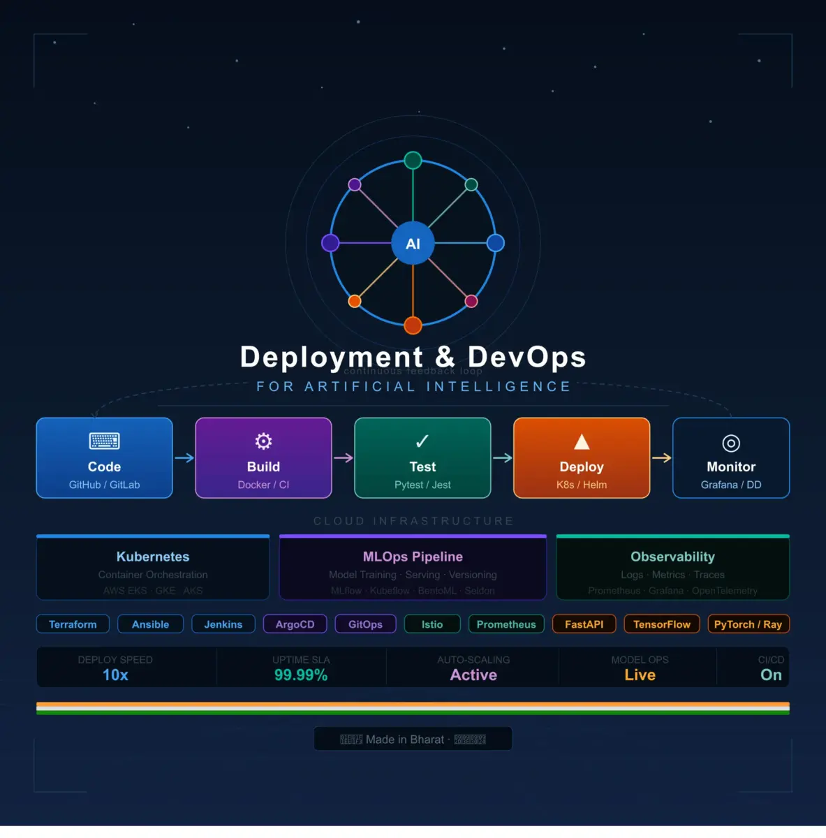Viewport: 826px width, 838px height.
Task: Expand the MLOps Pipeline panel
Action: pos(413,567)
